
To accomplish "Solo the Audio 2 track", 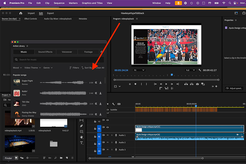I will point(112,142).
